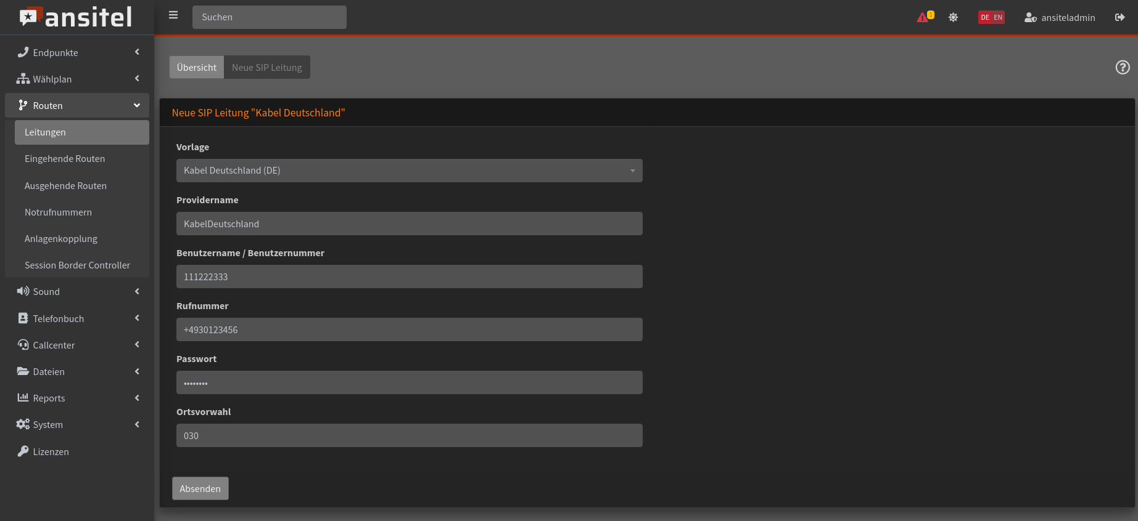The height and width of the screenshot is (521, 1138).
Task: Toggle the light/dark theme sun icon
Action: click(x=953, y=17)
